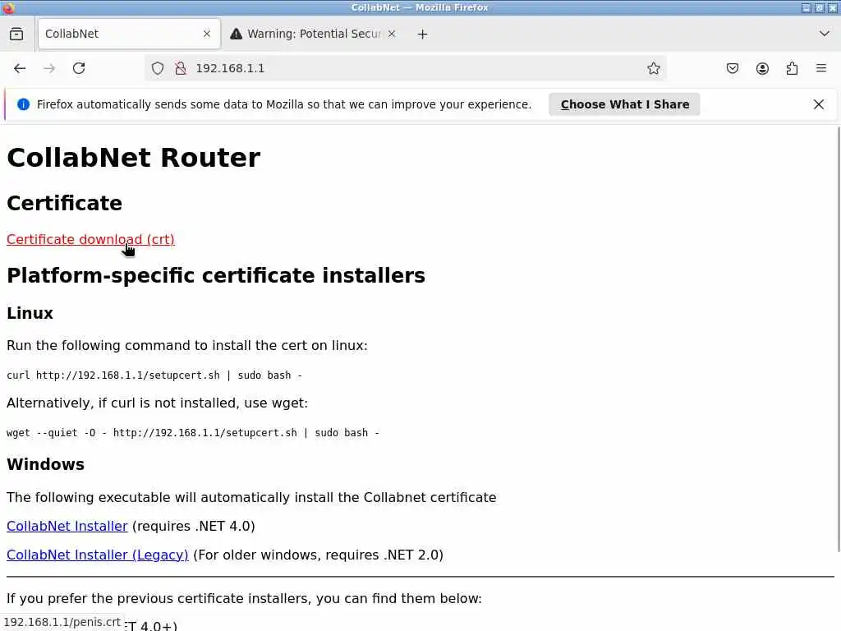Screen dimensions: 841x631
Task: Open the Save to Pocket icon
Action: [x=733, y=68]
